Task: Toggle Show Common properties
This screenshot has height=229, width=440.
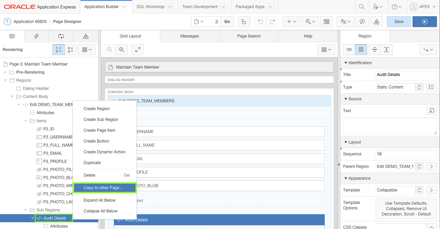Action: (349, 50)
